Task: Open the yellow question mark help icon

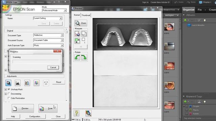Action: tap(77, 113)
